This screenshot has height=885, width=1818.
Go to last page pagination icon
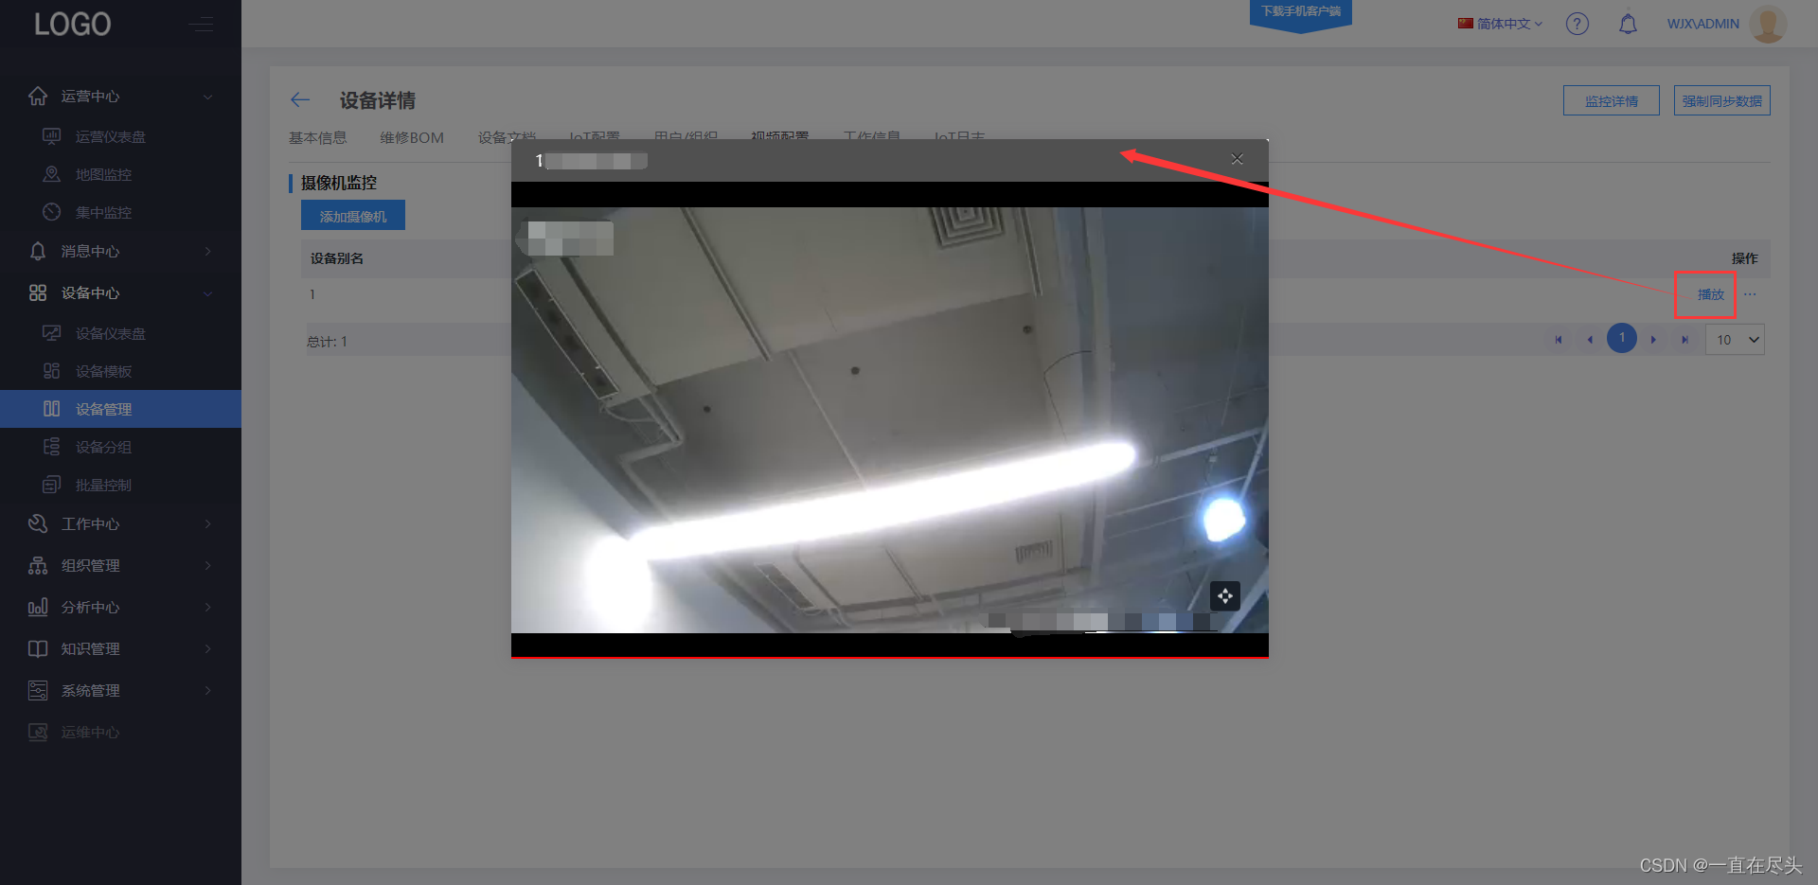coord(1684,340)
